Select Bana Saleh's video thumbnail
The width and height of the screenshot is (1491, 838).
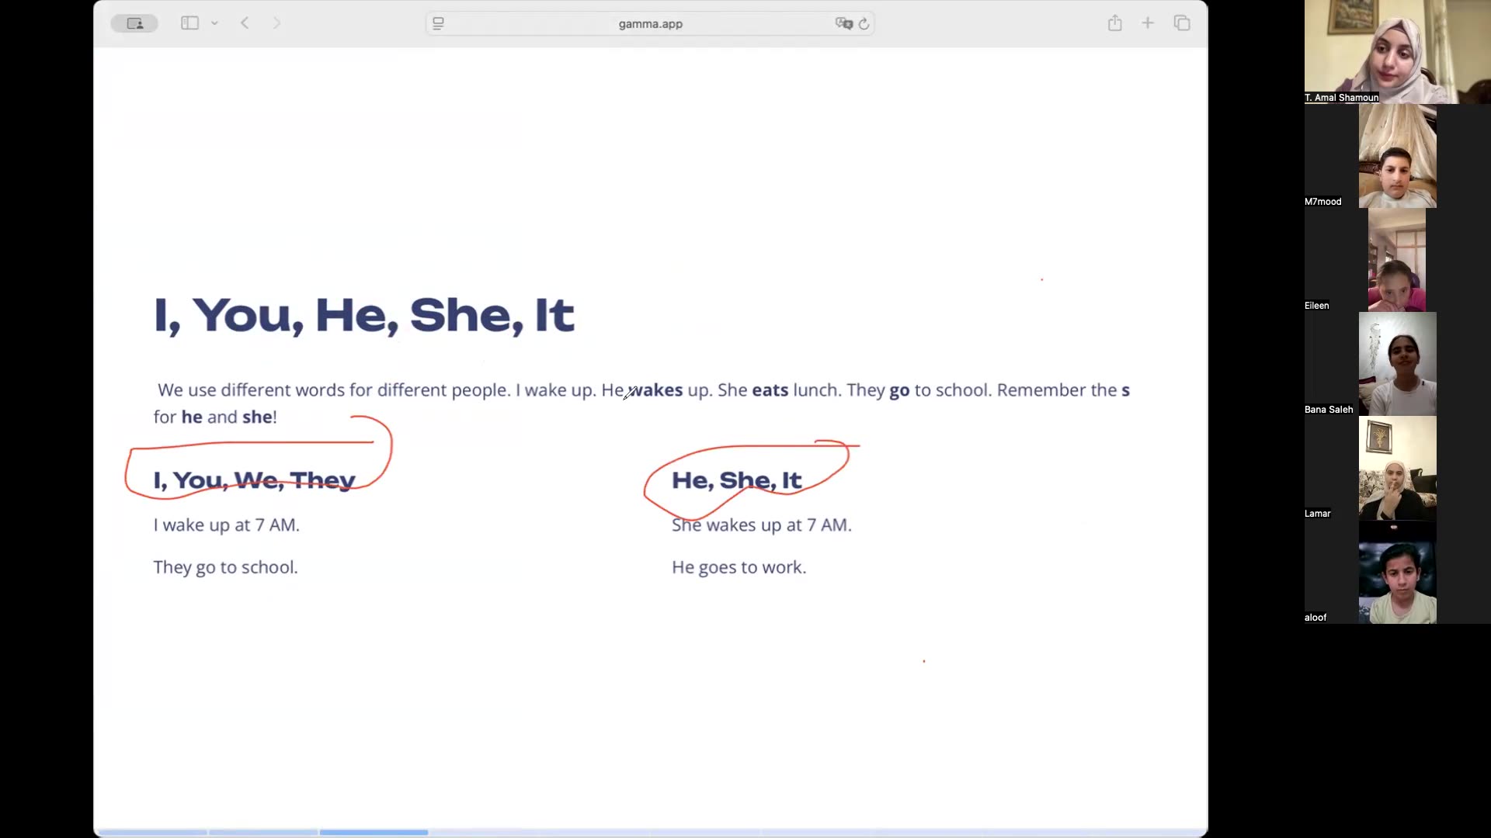(1397, 364)
